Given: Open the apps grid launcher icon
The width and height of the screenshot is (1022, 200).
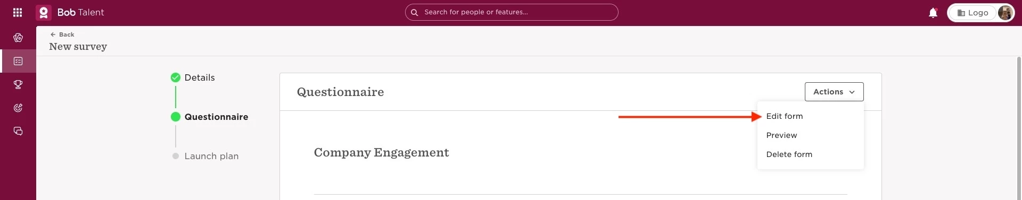Looking at the screenshot, I should click(x=18, y=12).
